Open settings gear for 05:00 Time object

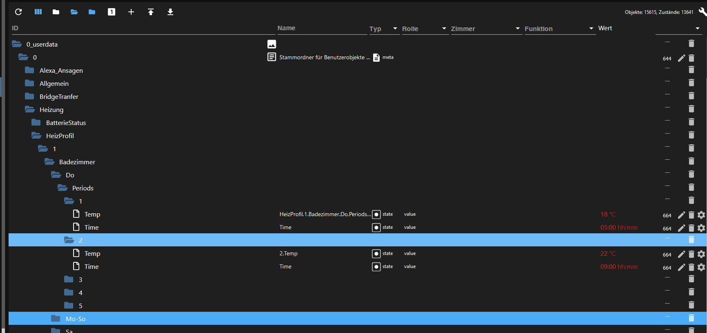(701, 228)
